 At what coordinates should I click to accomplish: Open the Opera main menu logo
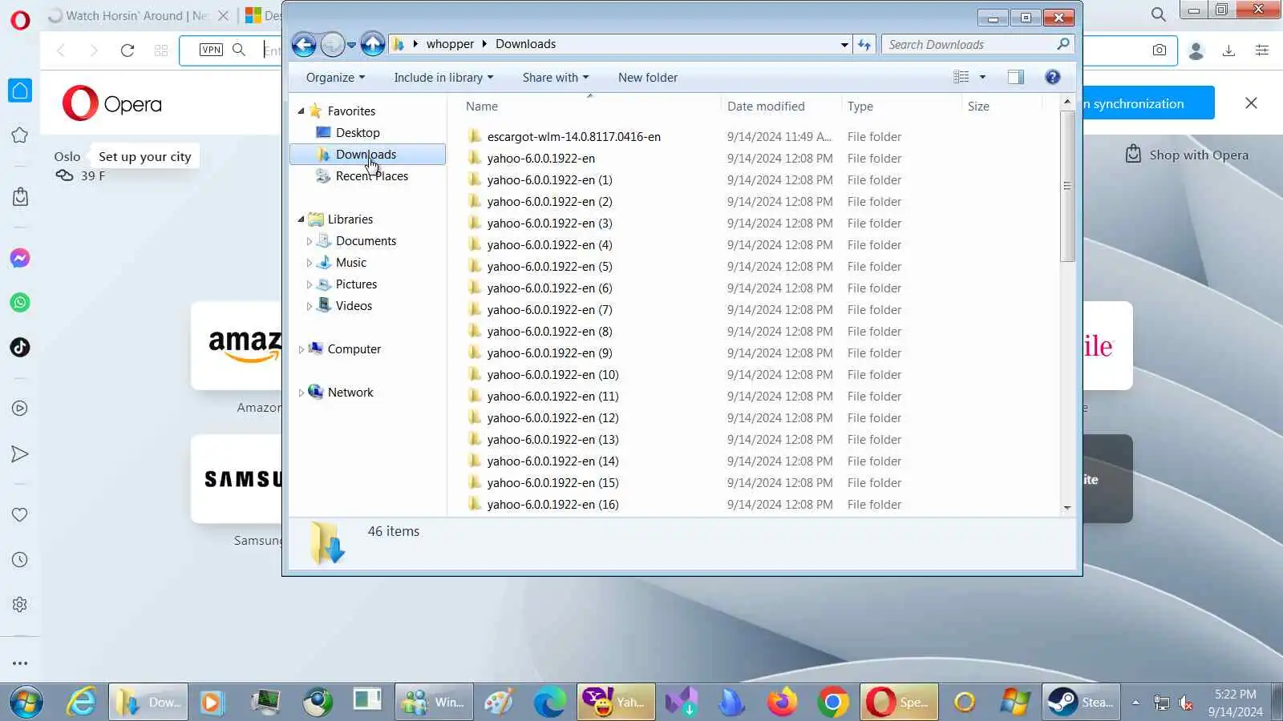click(20, 19)
